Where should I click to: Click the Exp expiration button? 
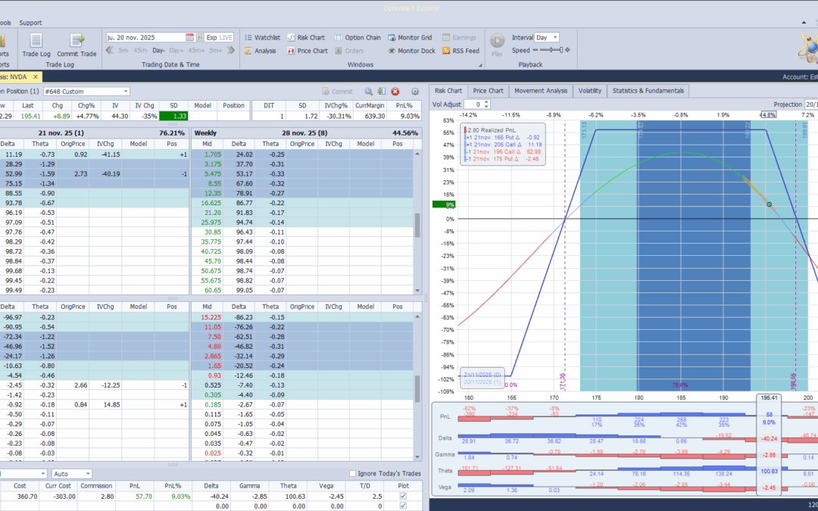211,38
